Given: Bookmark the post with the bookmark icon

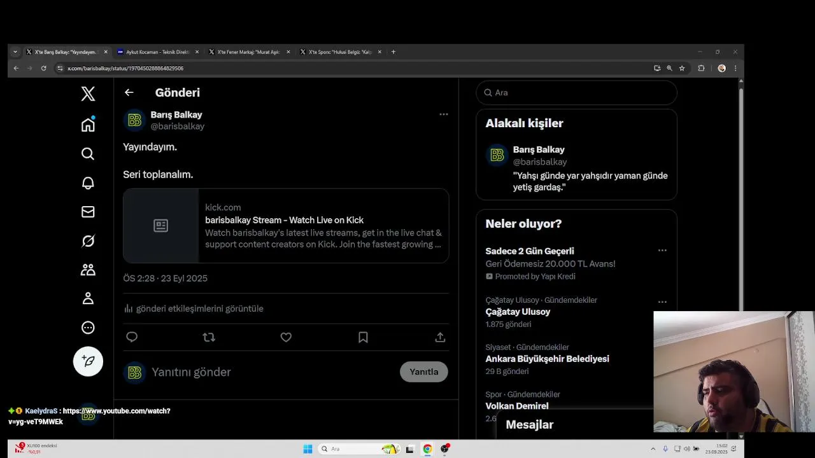Looking at the screenshot, I should (x=363, y=337).
